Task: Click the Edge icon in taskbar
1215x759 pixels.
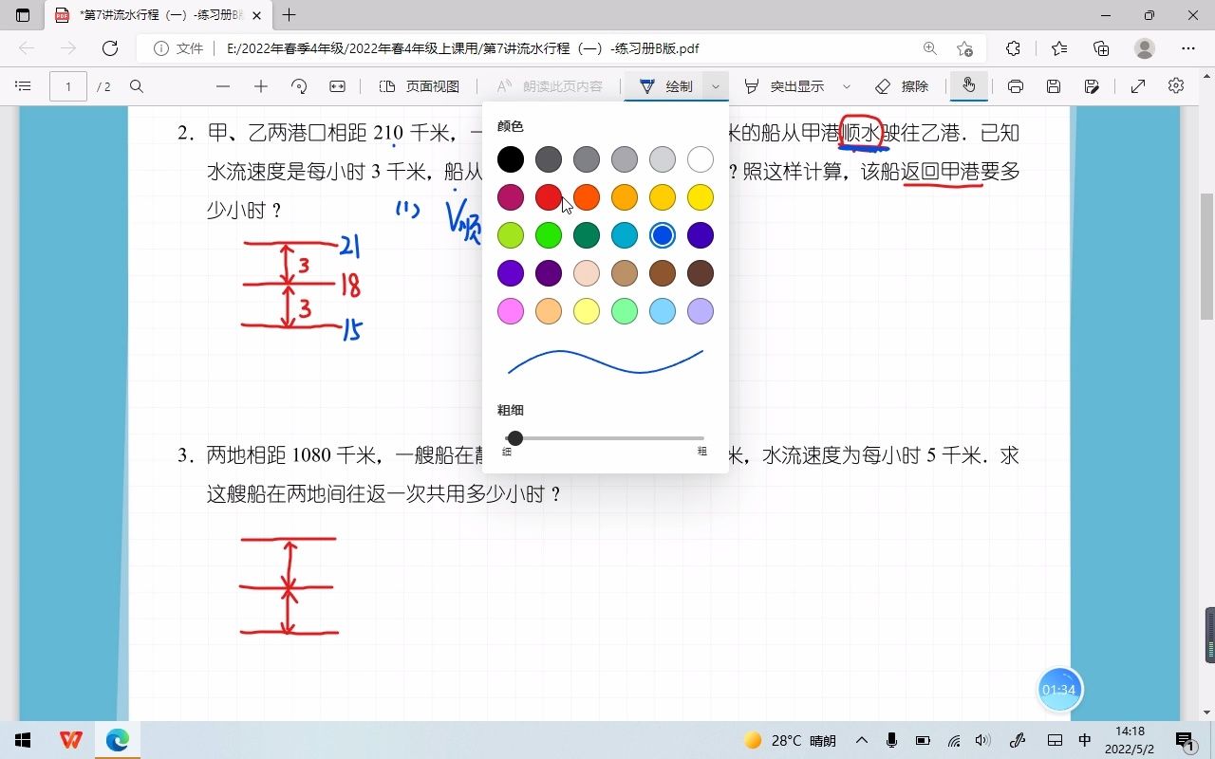Action: [x=118, y=740]
